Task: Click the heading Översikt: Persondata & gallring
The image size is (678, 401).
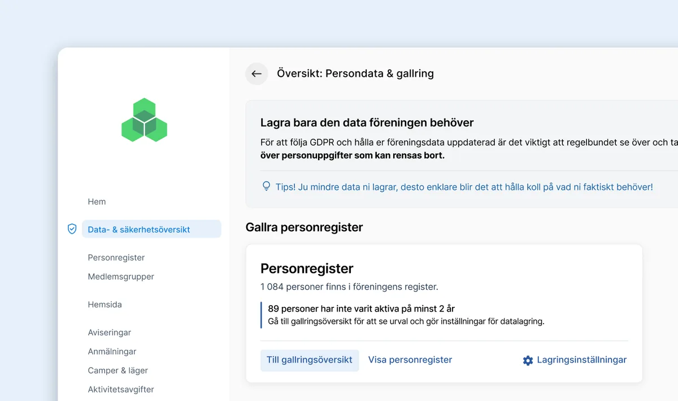Action: (355, 73)
